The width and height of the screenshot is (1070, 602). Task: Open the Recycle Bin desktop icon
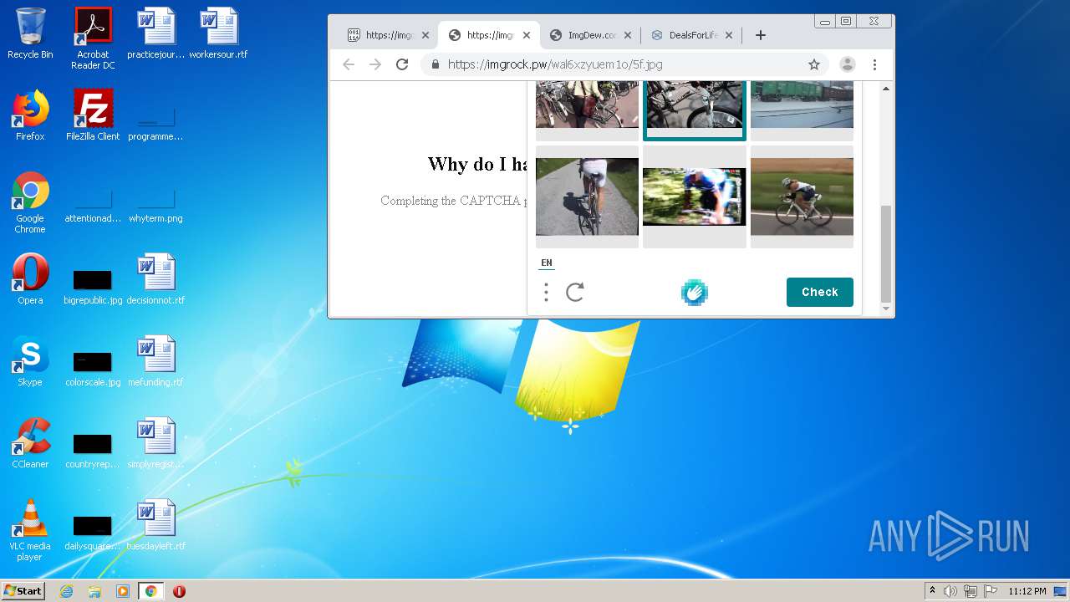30,33
